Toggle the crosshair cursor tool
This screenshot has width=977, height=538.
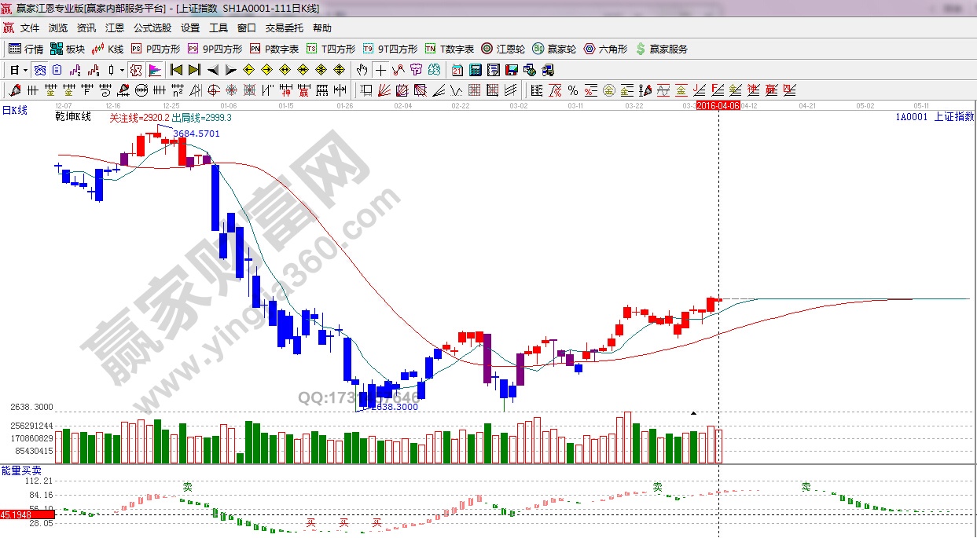pos(380,70)
